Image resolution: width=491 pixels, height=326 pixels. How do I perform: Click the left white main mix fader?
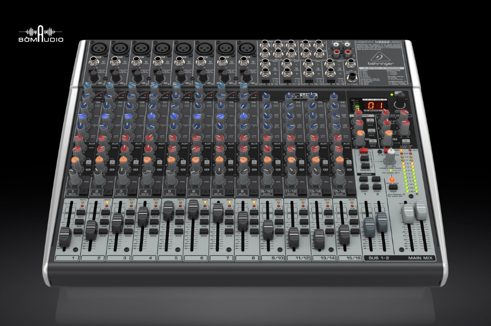pos(408,213)
